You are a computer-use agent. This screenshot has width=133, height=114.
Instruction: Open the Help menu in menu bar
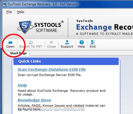click(x=20, y=12)
